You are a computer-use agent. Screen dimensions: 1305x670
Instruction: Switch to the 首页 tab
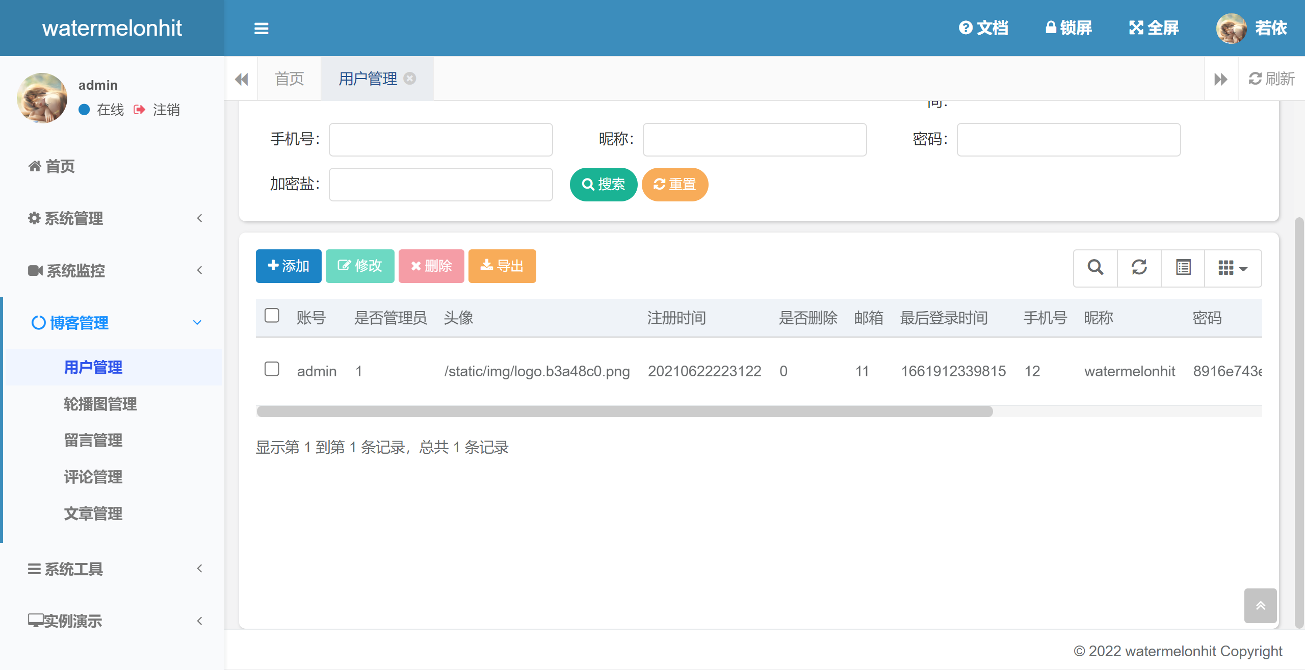[289, 79]
